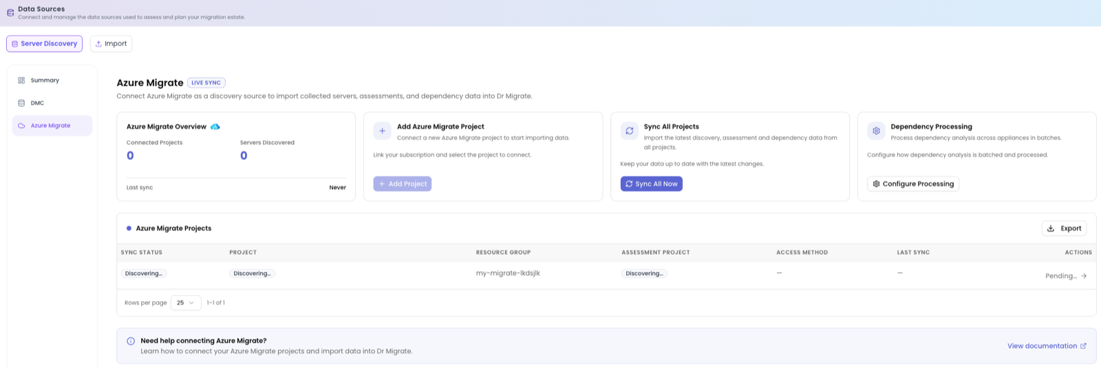
Task: Click the Connected Projects count value
Action: click(130, 156)
